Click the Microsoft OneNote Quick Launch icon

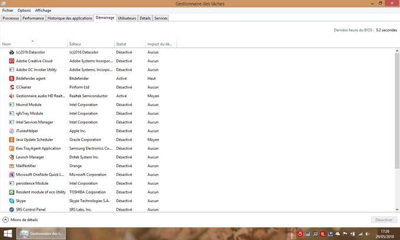coord(12,175)
